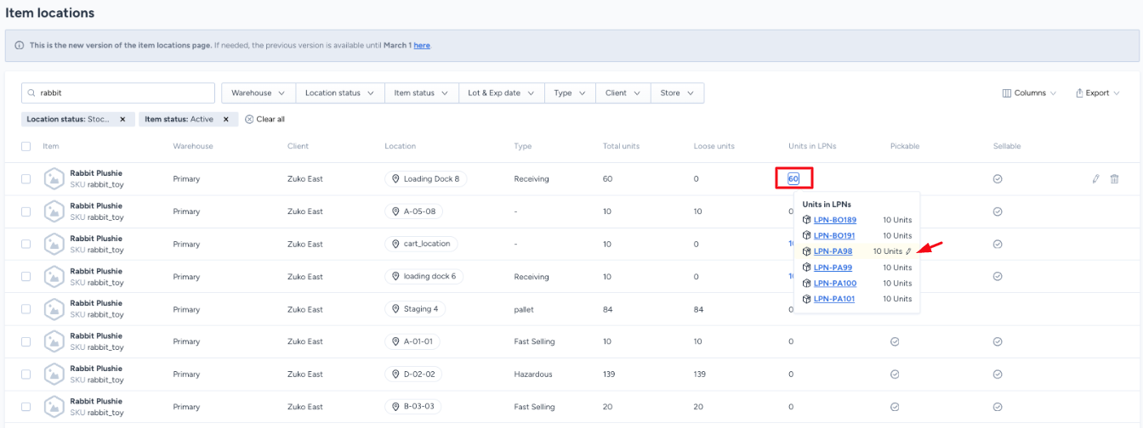Remove the Location status filter chip

[x=122, y=120]
